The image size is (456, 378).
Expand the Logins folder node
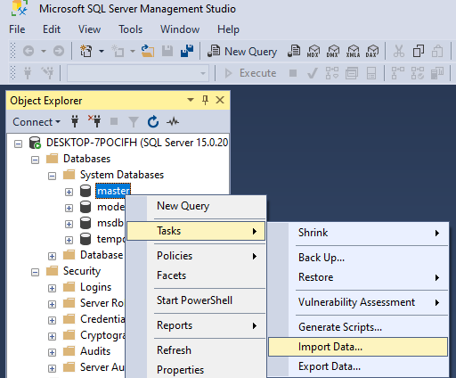[x=52, y=288]
